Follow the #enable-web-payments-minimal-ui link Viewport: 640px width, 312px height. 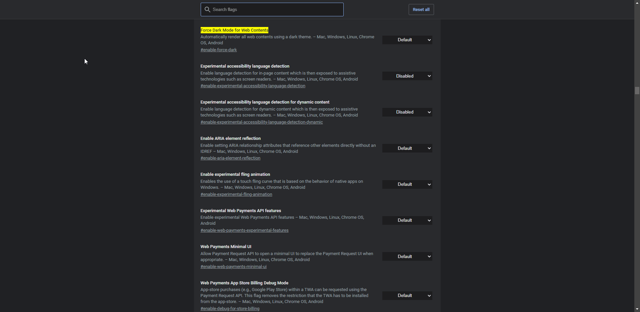pos(233,267)
